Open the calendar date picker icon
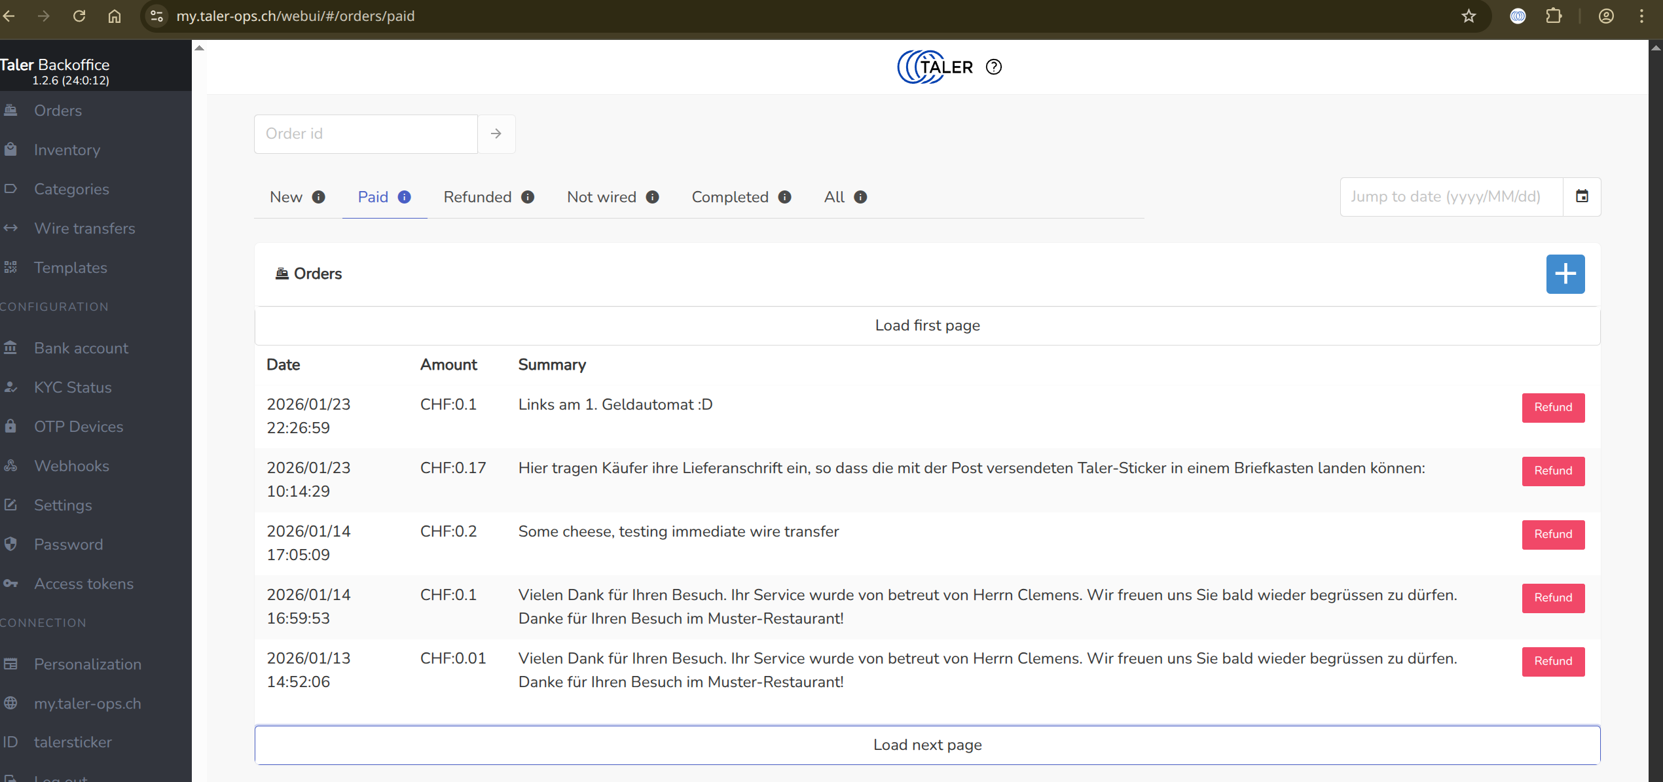This screenshot has width=1663, height=782. pos(1582,196)
